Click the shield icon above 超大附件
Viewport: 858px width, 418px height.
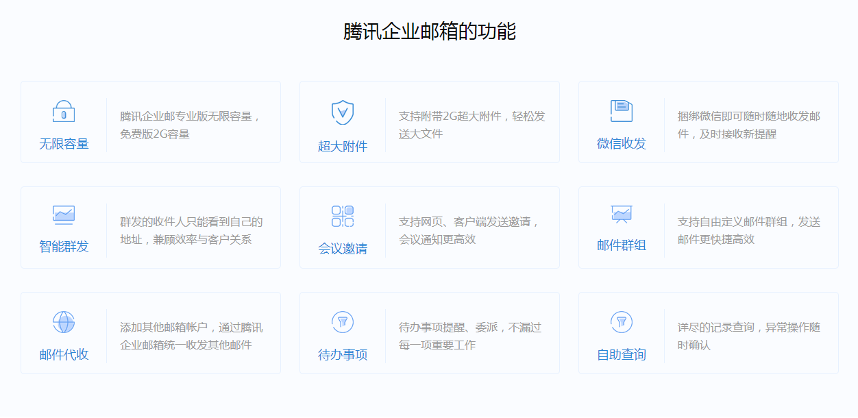pos(343,112)
